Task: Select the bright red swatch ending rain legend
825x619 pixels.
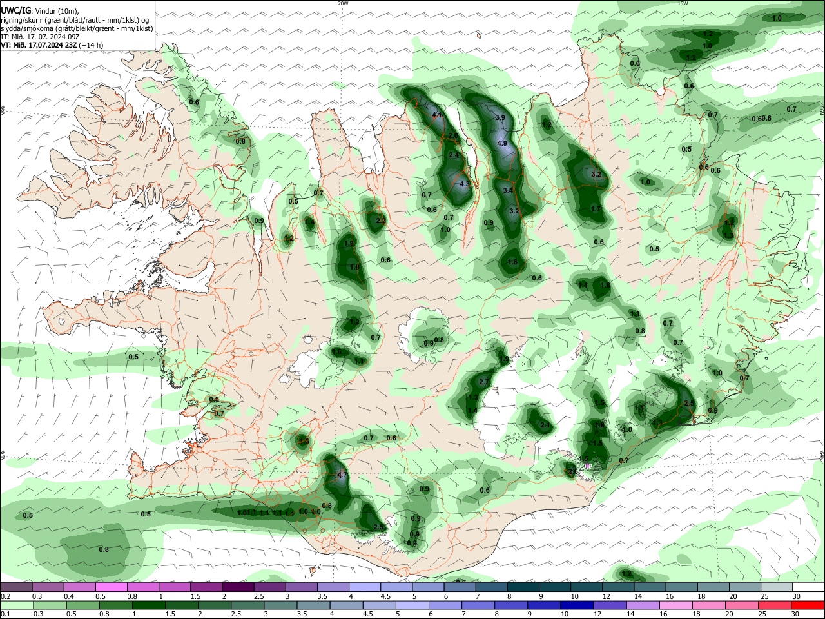Action: [x=808, y=604]
